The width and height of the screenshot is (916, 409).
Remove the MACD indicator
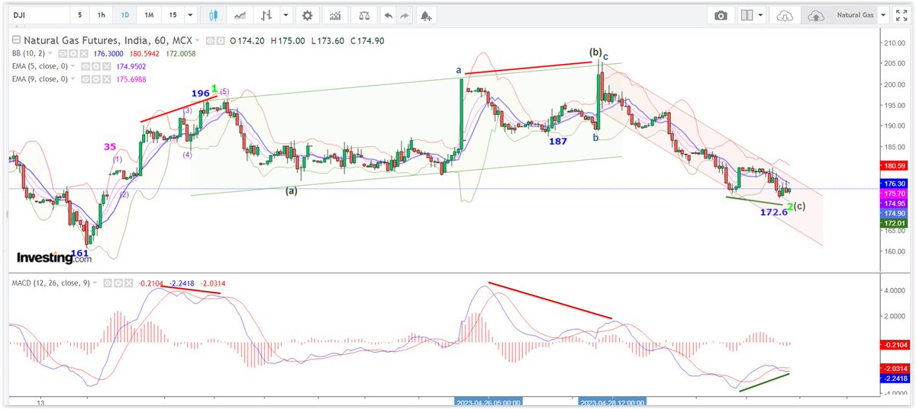[x=129, y=283]
